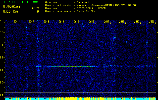Click the 2046 time marker
The height and width of the screenshot is (100, 158).
(x=92, y=22)
